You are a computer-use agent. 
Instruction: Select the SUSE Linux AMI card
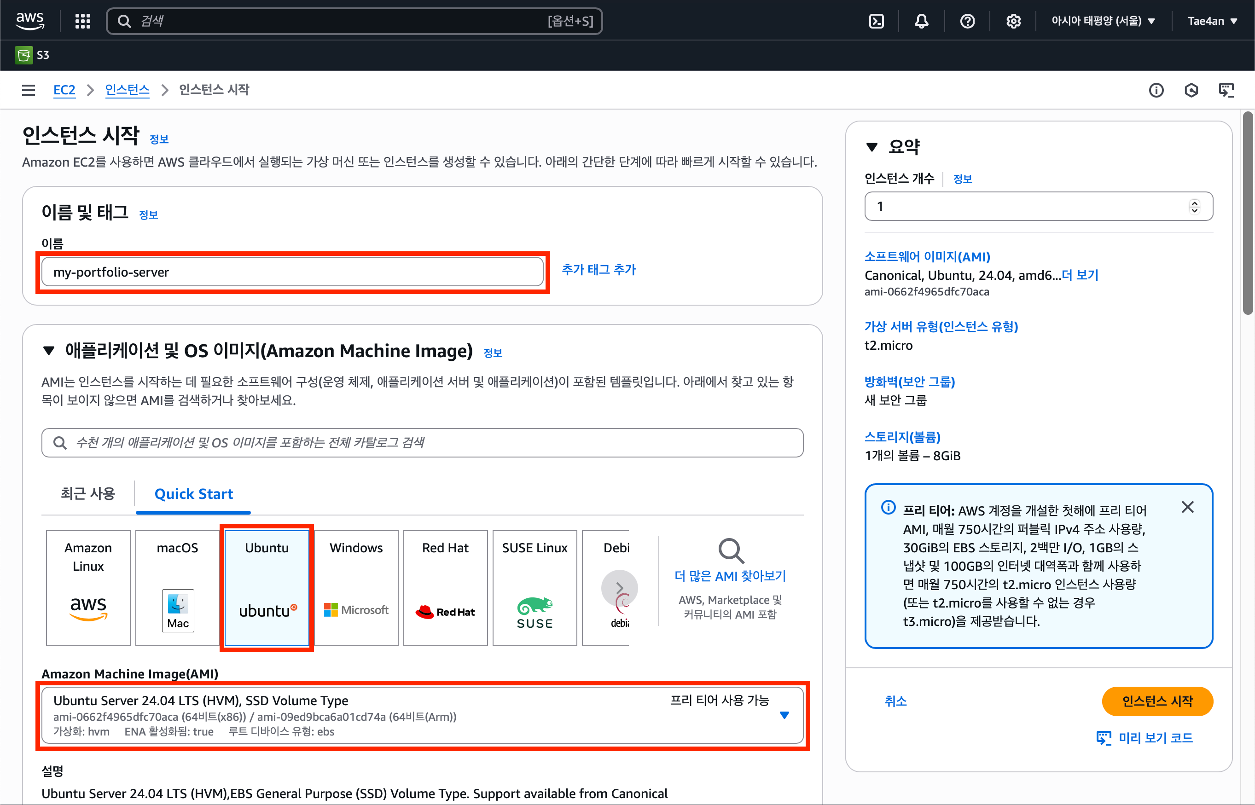coord(535,588)
